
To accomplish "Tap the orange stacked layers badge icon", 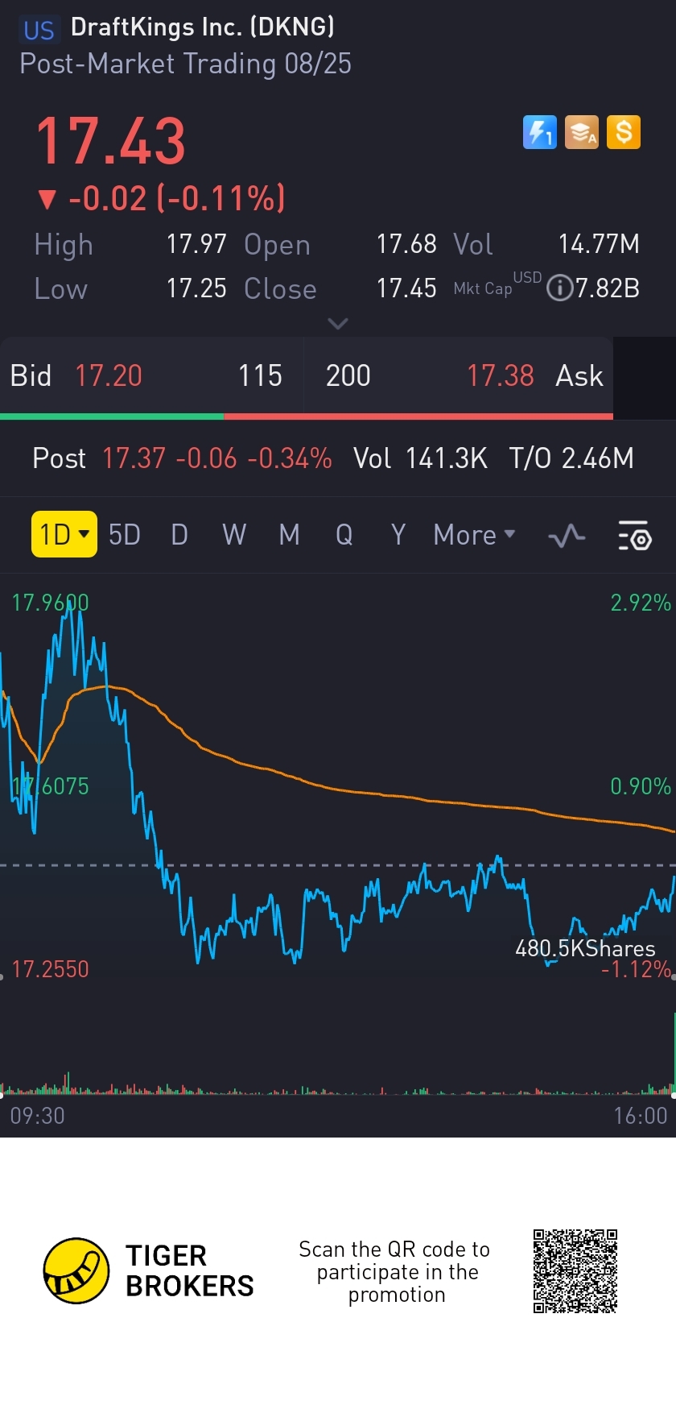I will [582, 132].
